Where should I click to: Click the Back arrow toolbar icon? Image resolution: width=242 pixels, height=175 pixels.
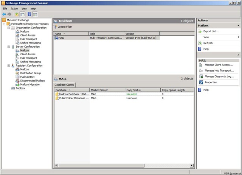coord(4,14)
